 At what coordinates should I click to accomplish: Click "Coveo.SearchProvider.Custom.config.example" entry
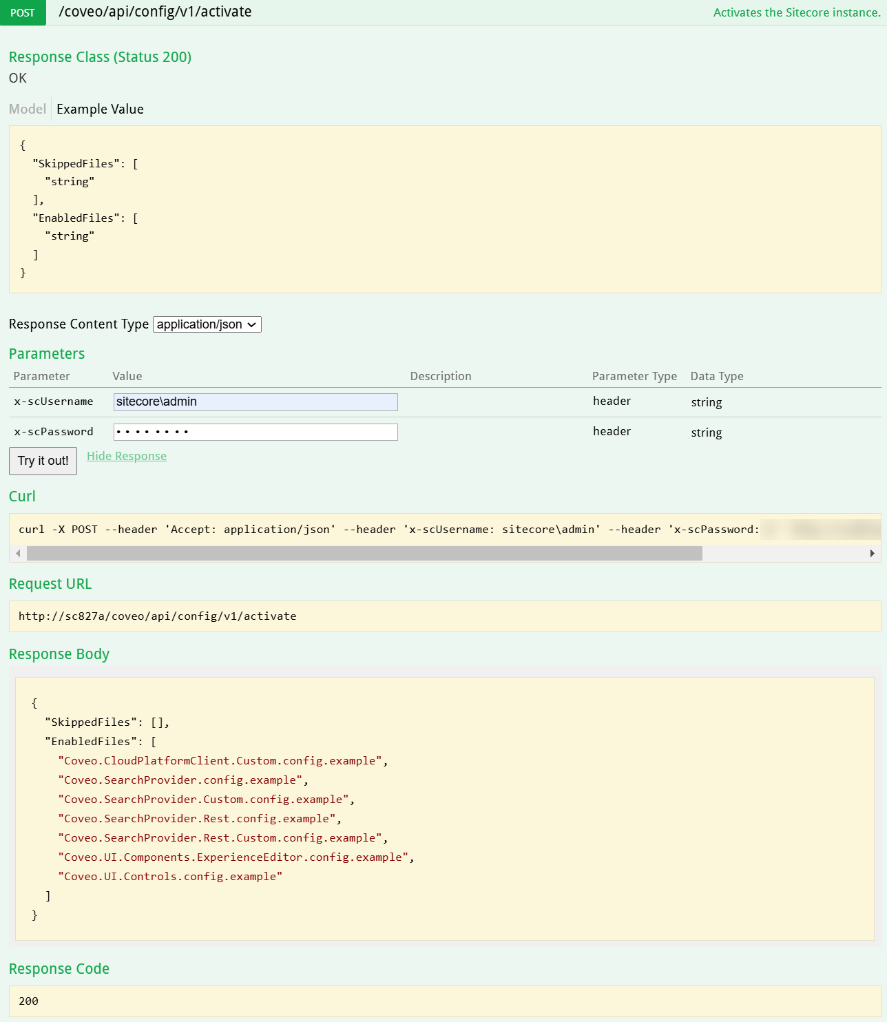204,800
